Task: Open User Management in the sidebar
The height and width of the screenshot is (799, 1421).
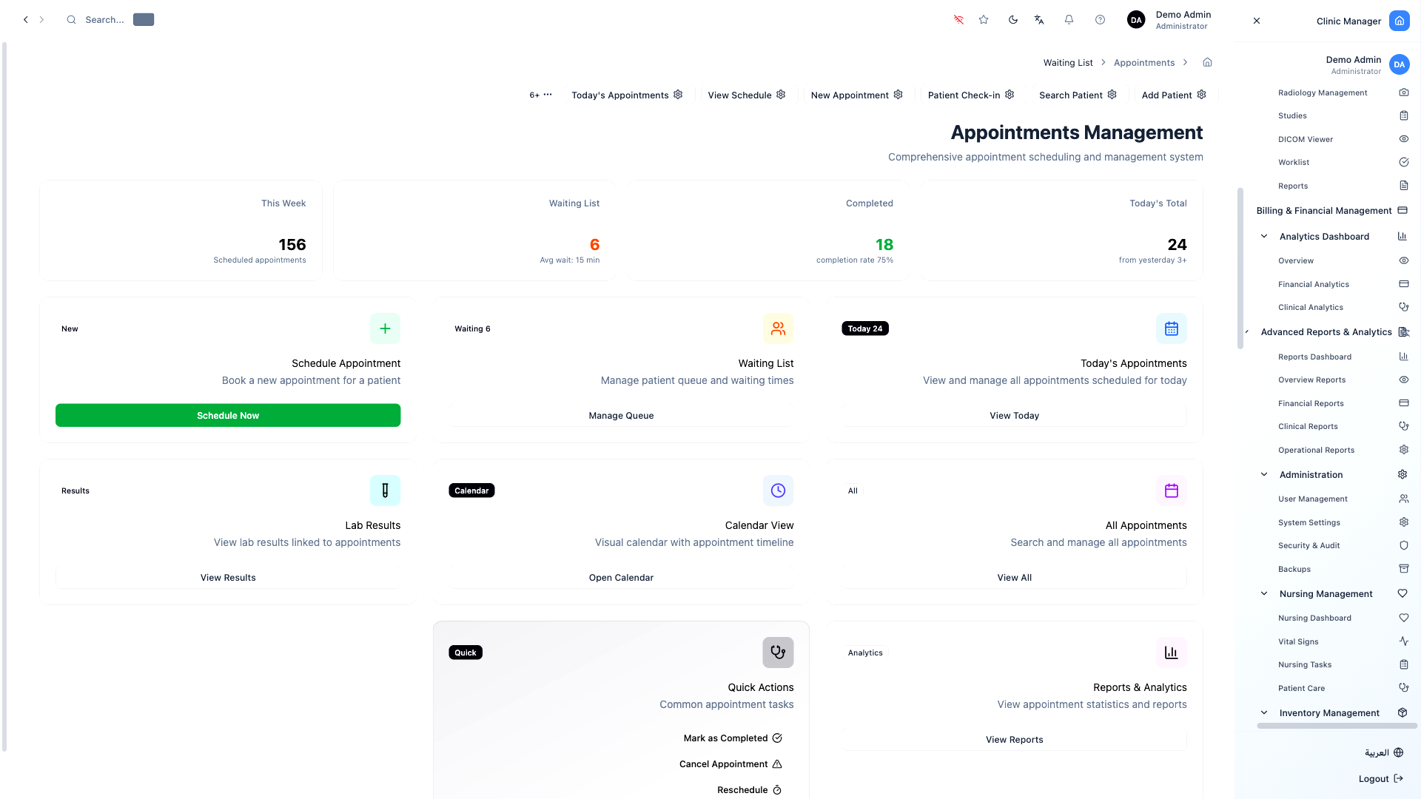Action: (x=1312, y=499)
